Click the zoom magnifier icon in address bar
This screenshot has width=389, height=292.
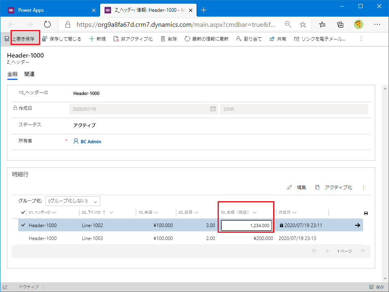tap(288, 24)
